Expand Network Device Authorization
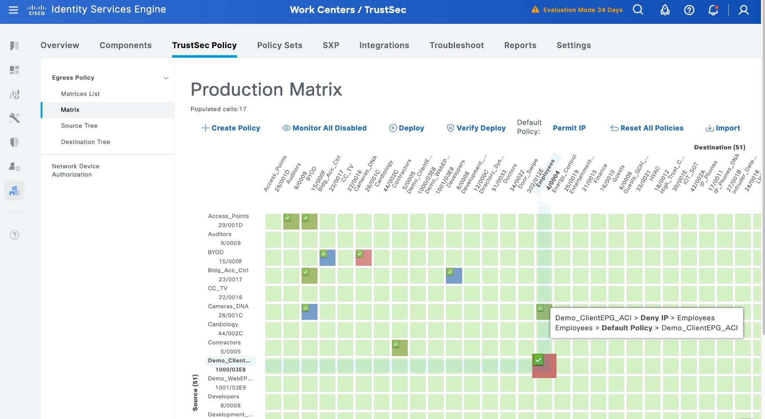 (x=76, y=170)
